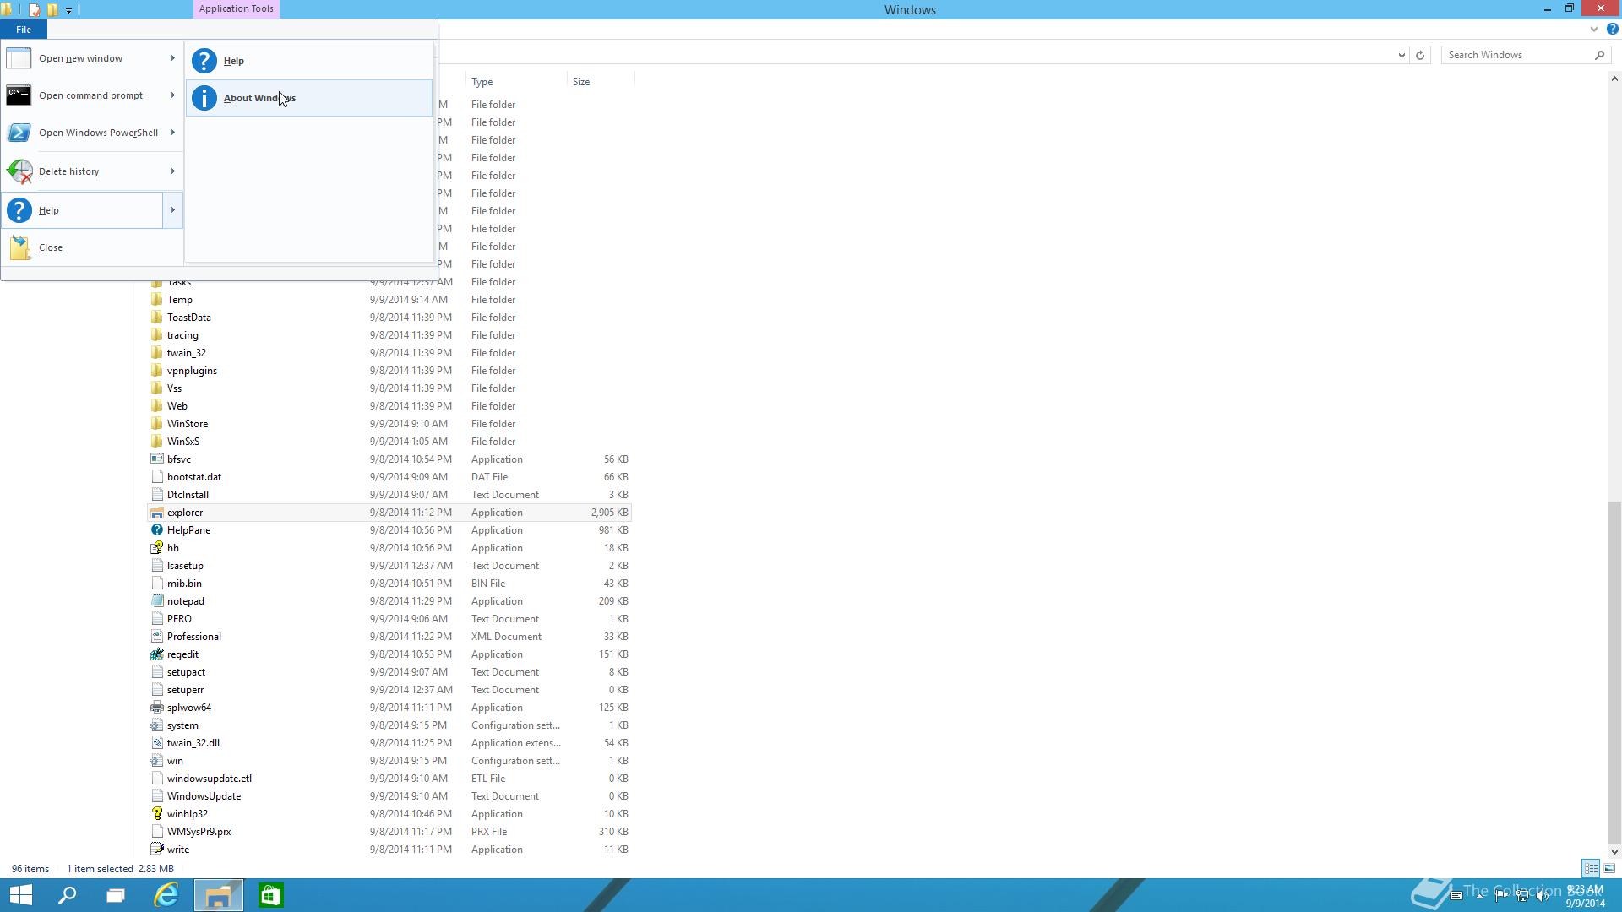Sort files by the Type column
The height and width of the screenshot is (912, 1622).
click(x=516, y=82)
